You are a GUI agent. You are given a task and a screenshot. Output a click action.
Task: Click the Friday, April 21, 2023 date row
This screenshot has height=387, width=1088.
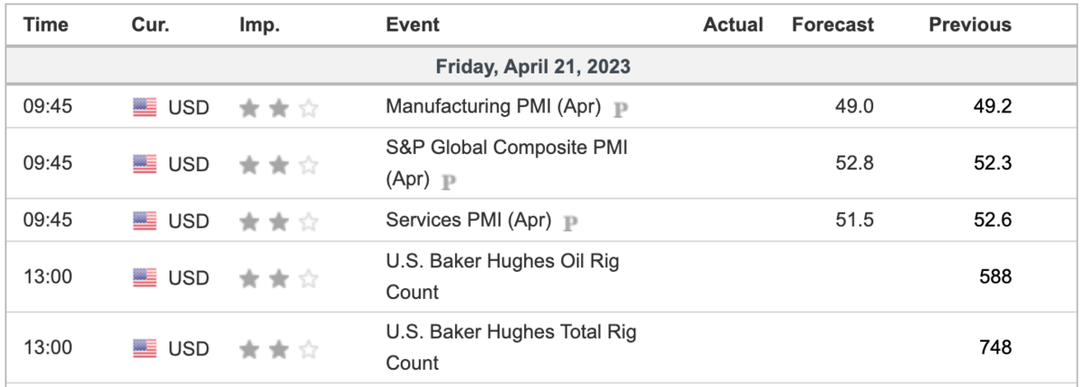[533, 67]
